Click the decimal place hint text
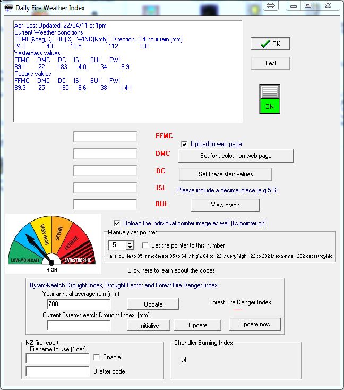The image size is (344, 390). click(x=227, y=190)
